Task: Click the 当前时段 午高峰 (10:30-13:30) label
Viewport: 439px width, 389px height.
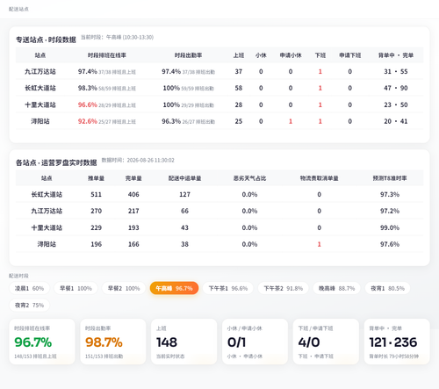Action: (x=117, y=37)
